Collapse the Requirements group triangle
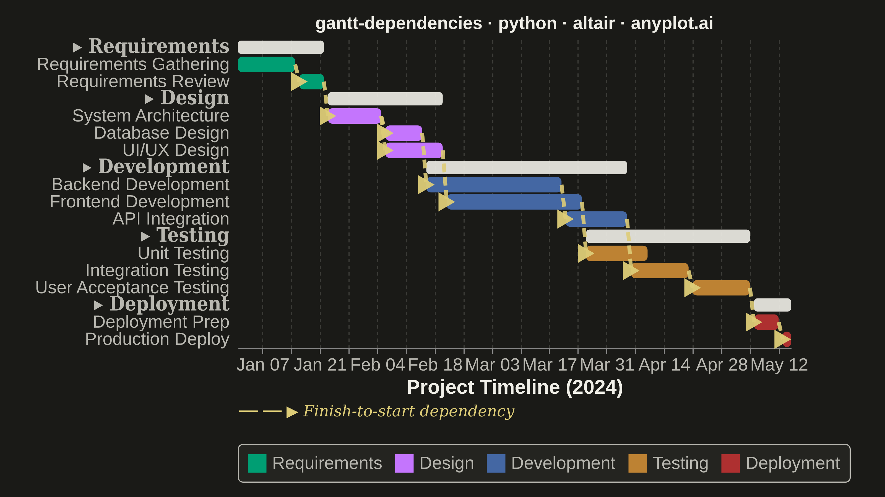This screenshot has width=885, height=497. (77, 47)
